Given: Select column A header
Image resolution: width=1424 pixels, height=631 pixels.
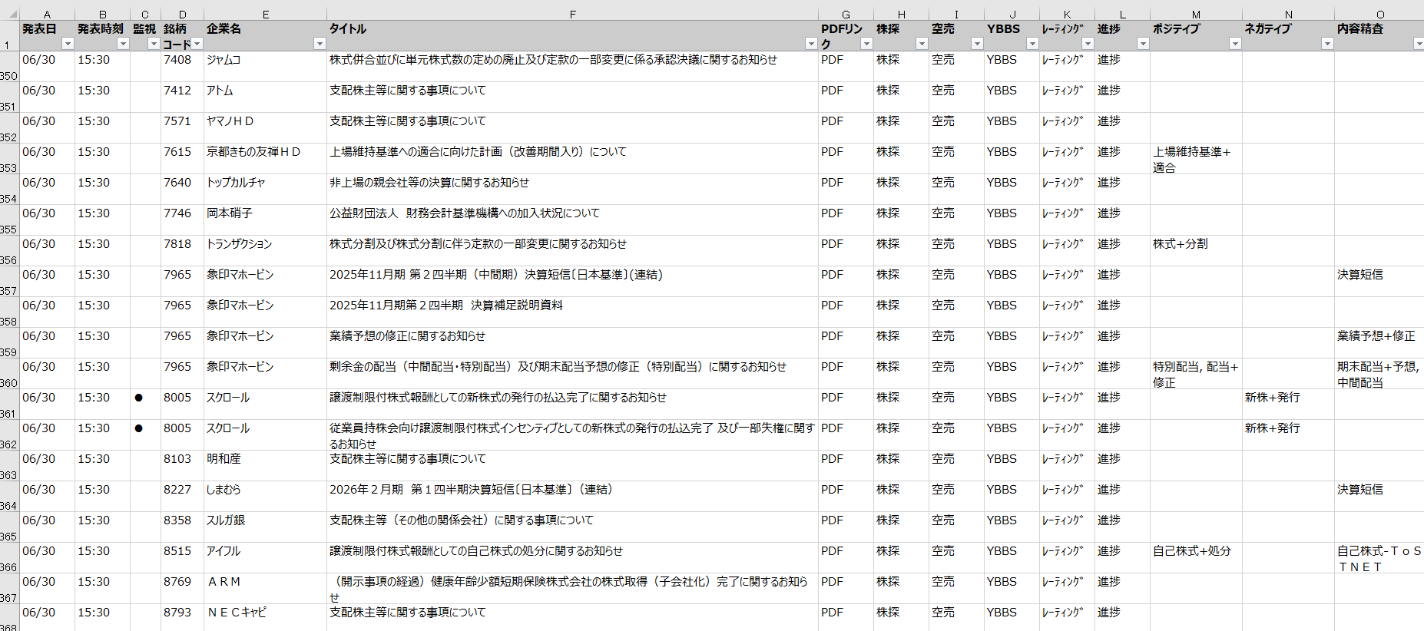Looking at the screenshot, I should pos(47,15).
